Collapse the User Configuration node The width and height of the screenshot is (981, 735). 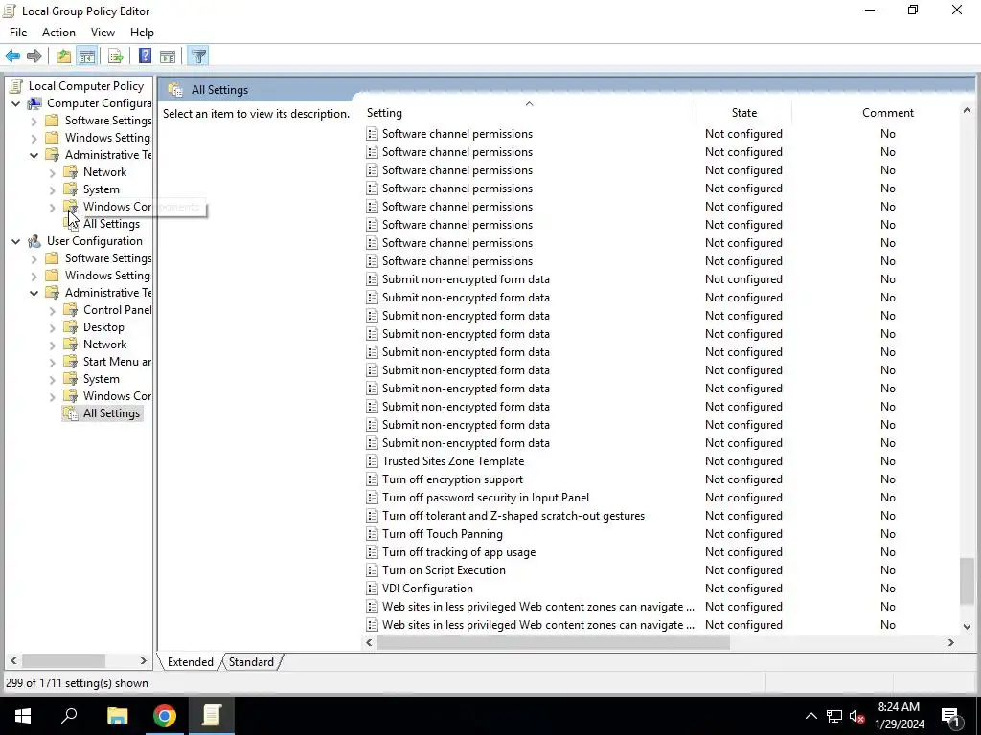pos(15,241)
